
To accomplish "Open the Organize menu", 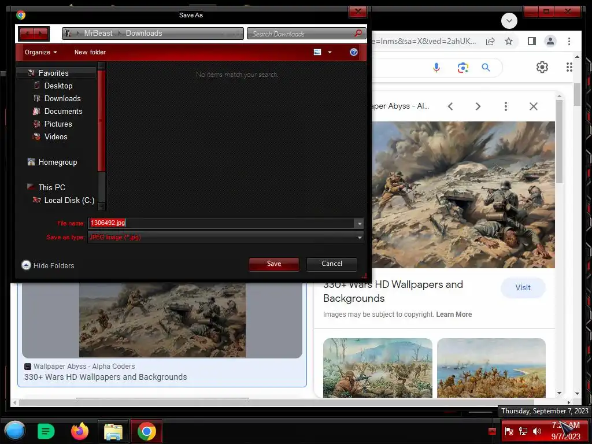I will tap(41, 52).
